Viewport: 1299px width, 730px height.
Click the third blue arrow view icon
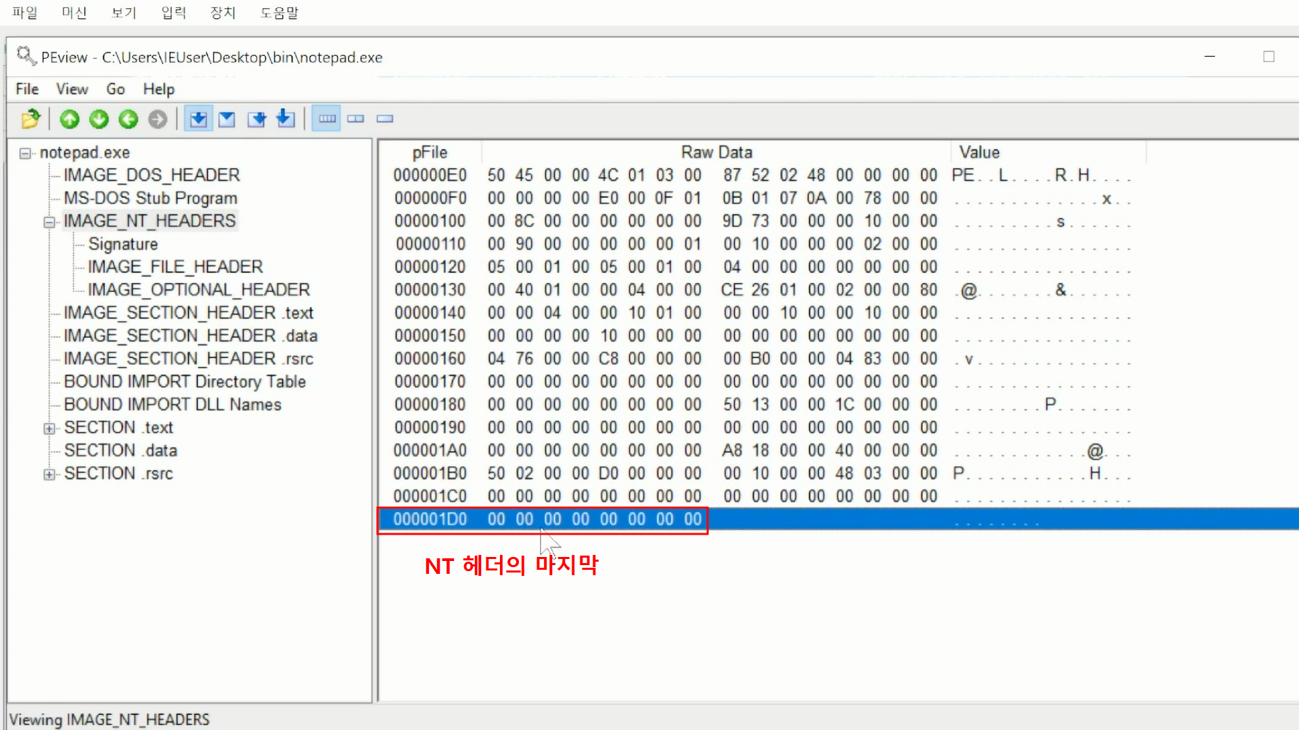(256, 119)
